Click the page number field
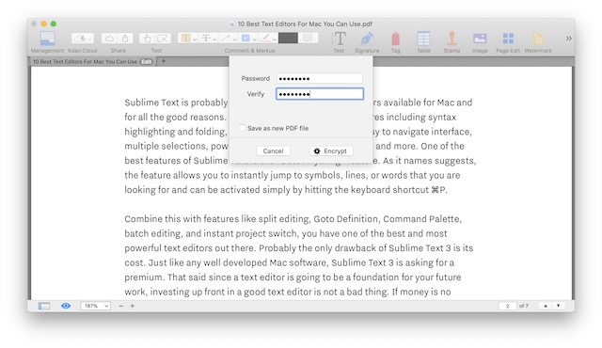The image size is (602, 348). (x=508, y=306)
